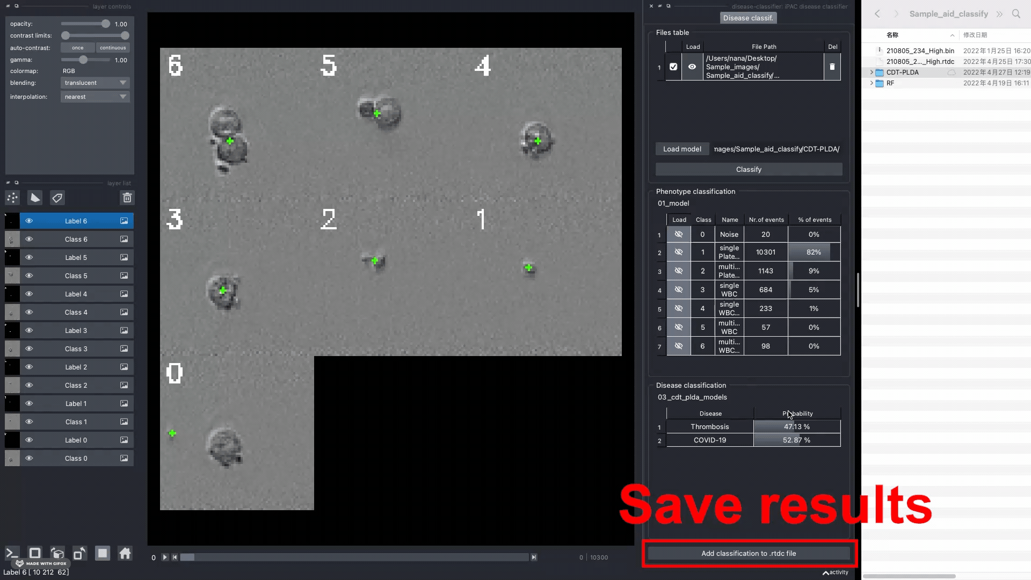Image resolution: width=1031 pixels, height=580 pixels.
Task: Show the Noise class row eye
Action: pos(679,234)
